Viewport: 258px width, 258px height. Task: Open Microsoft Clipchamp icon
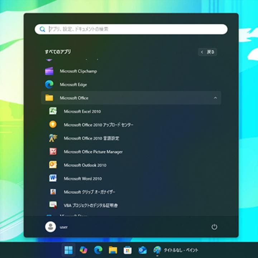(x=49, y=71)
